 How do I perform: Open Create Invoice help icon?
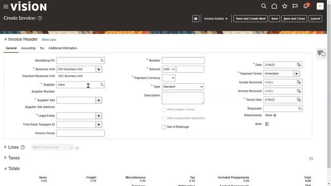click(x=40, y=18)
